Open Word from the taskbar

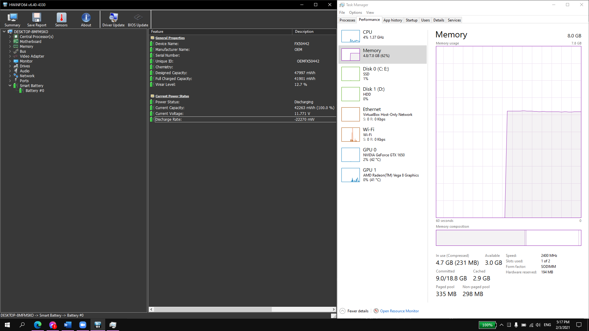(x=67, y=325)
